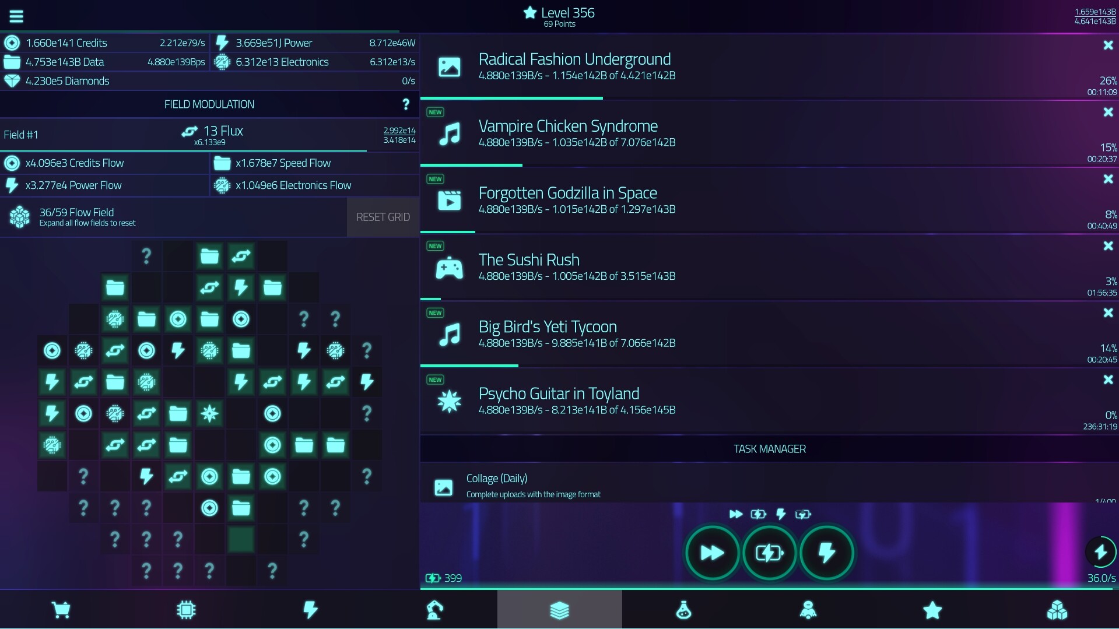This screenshot has width=1119, height=629.
Task: Open the shop via the cart icon
Action: 62,610
